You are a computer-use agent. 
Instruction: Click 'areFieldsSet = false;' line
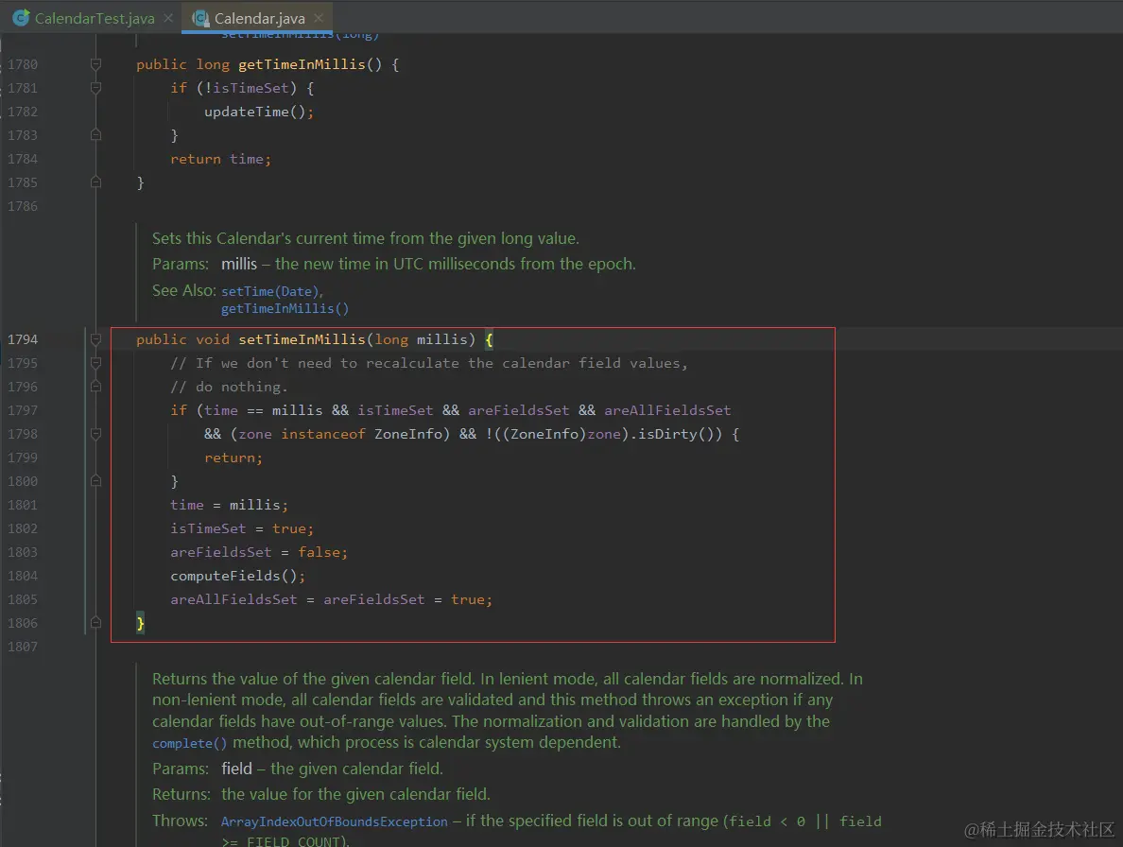pos(259,552)
